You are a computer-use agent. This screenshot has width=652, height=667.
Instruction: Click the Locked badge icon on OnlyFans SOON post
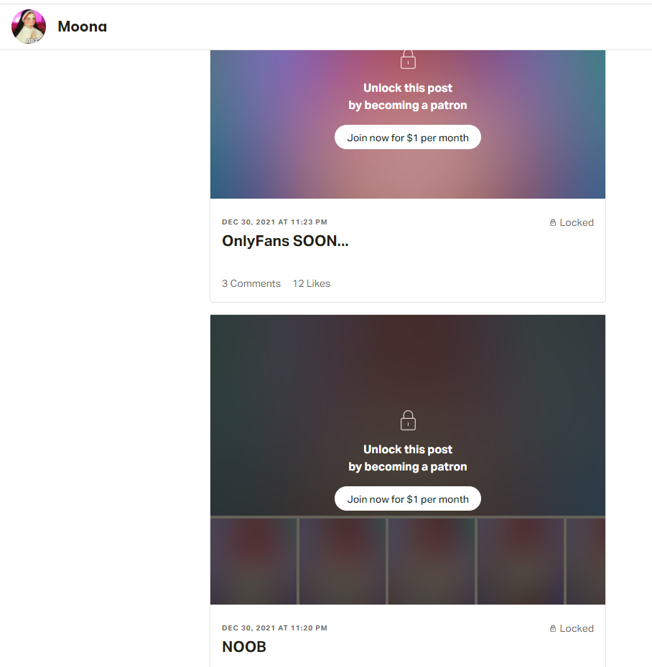[x=553, y=222]
